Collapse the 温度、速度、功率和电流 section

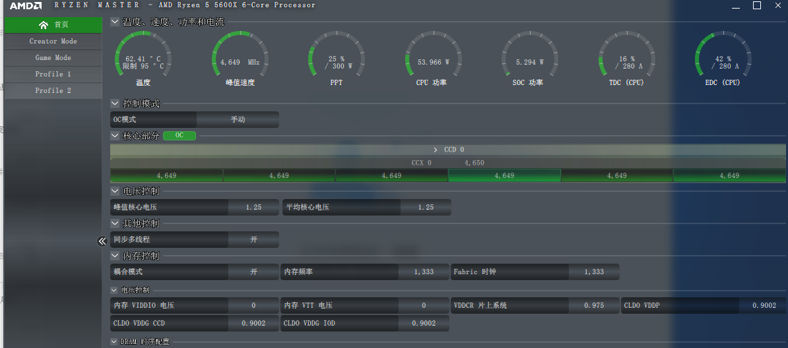point(115,22)
